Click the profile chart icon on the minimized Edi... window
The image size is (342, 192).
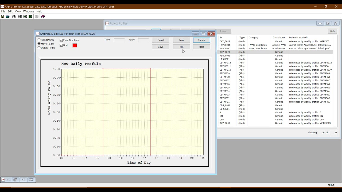pyautogui.click(x=3, y=180)
